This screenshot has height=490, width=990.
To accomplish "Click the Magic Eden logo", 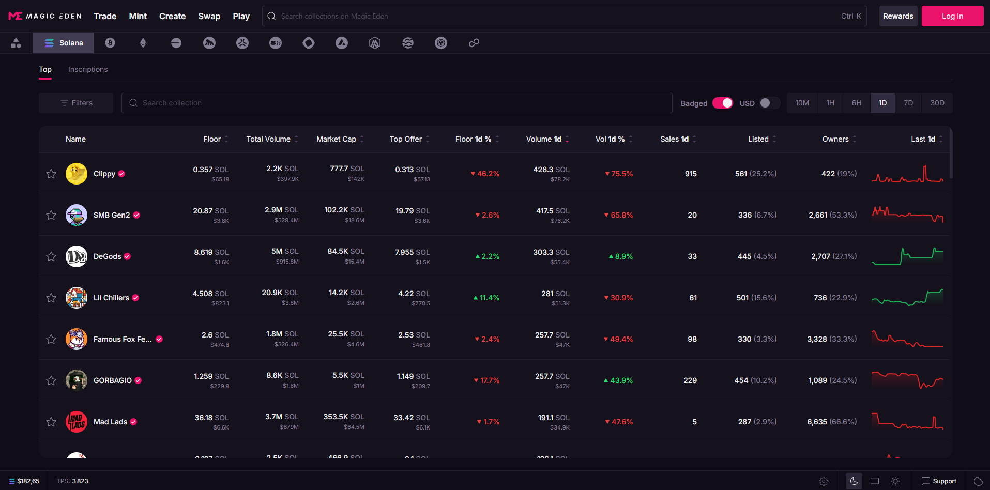I will pos(45,16).
